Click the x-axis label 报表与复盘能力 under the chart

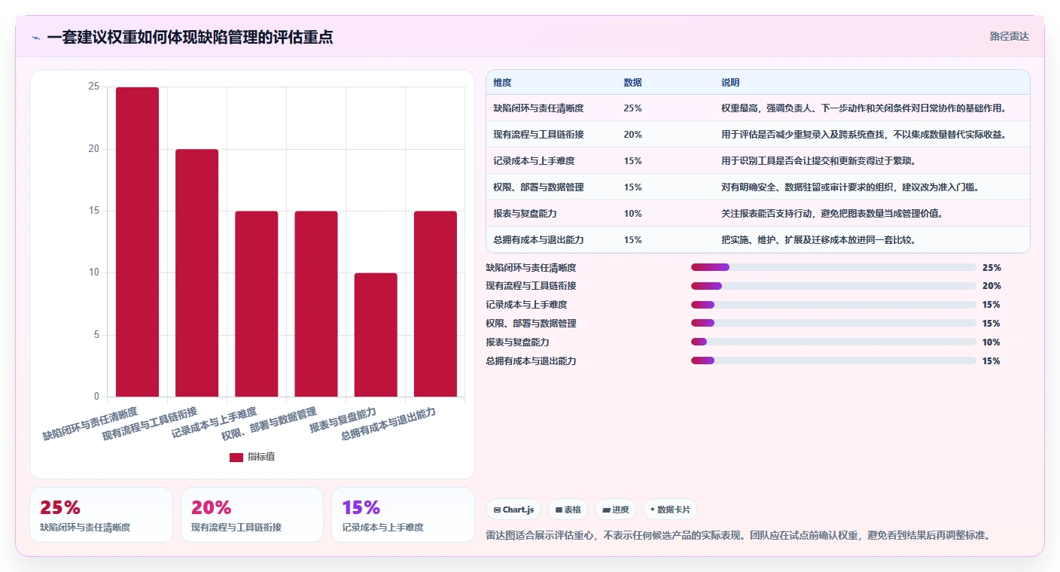pos(343,421)
